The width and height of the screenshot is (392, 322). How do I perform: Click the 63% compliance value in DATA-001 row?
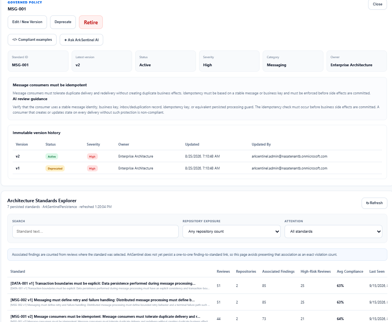click(340, 285)
